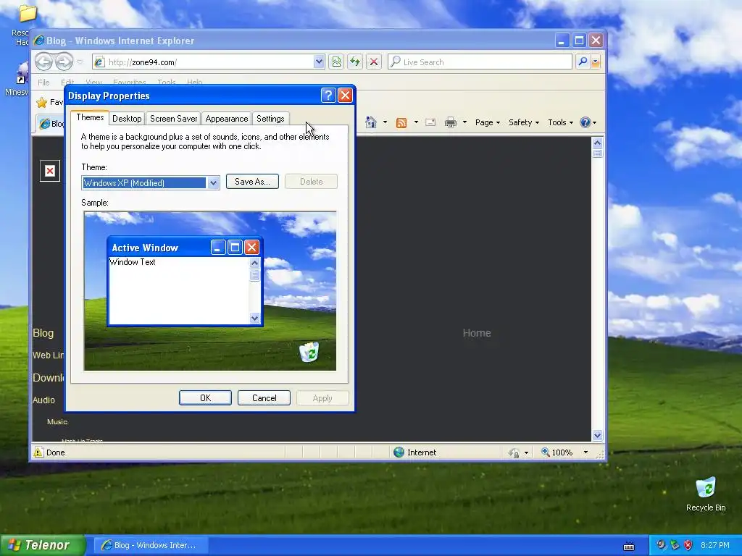Open the search provider dropdown arrow
This screenshot has height=556, width=742.
596,62
